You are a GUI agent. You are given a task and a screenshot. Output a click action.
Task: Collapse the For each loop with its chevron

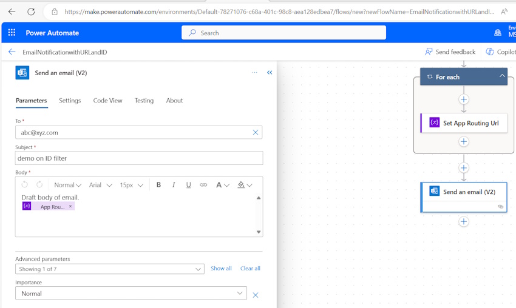point(502,76)
